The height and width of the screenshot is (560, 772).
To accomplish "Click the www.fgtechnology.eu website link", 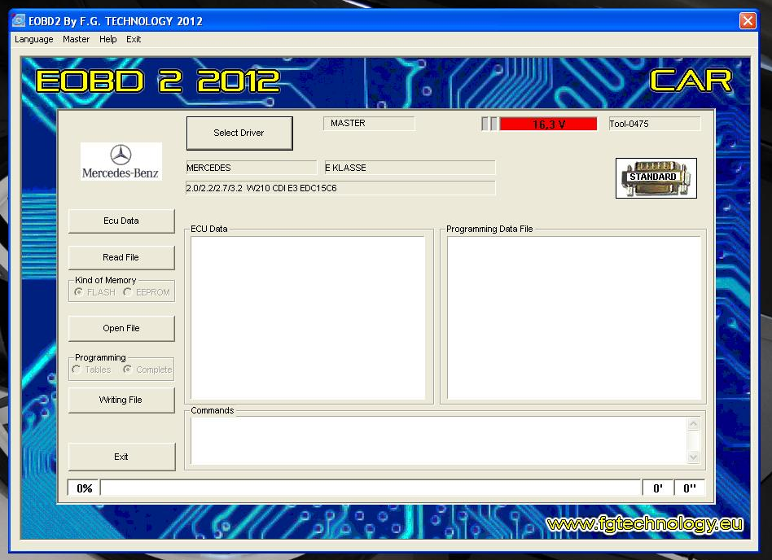I will [x=644, y=524].
